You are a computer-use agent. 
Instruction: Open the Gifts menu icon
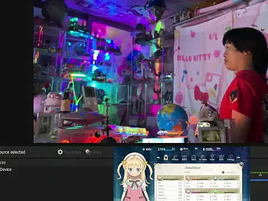point(194,157)
